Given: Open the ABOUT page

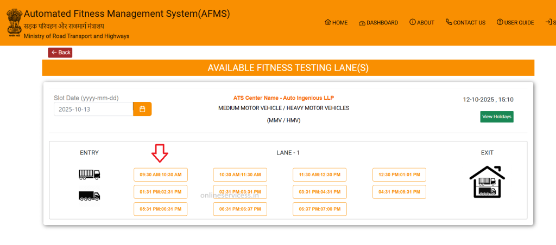Looking at the screenshot, I should [422, 22].
